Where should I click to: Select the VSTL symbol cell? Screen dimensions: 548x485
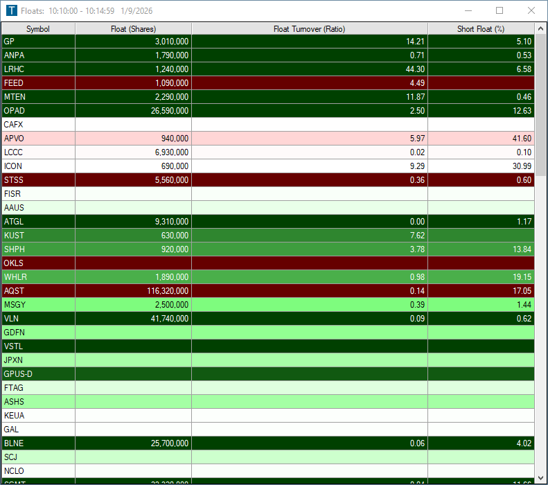[38, 346]
